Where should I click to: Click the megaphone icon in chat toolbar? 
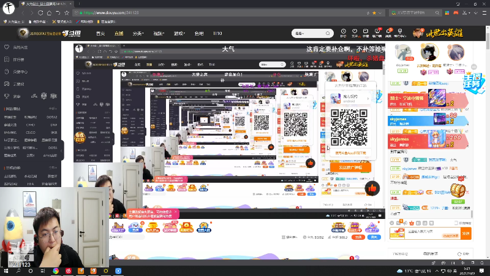pos(405,223)
